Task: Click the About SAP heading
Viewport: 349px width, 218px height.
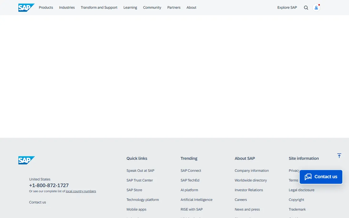Action: tap(245, 158)
